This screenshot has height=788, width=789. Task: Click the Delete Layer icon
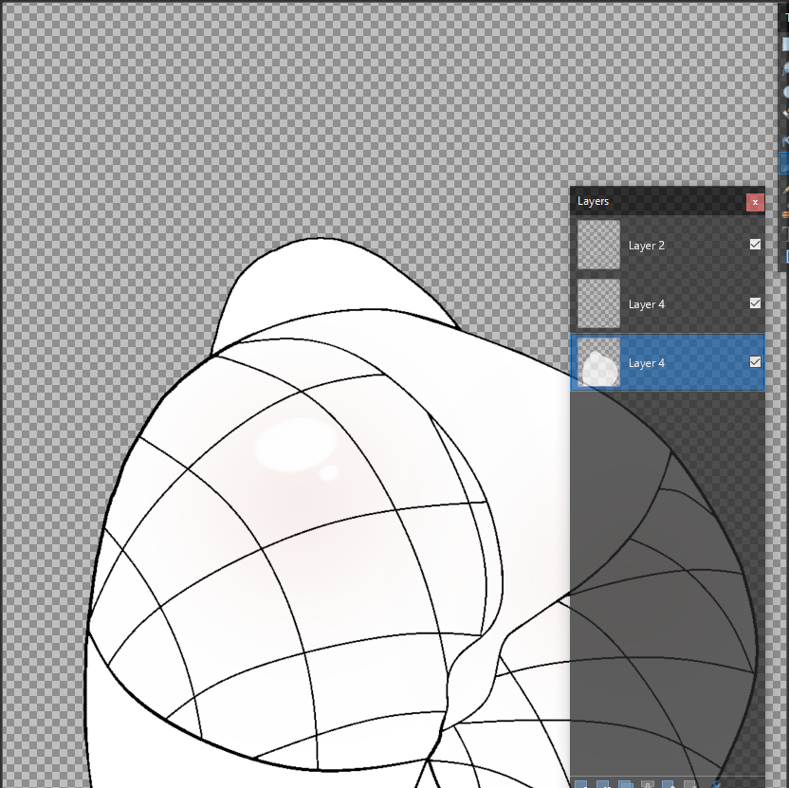coord(603,784)
